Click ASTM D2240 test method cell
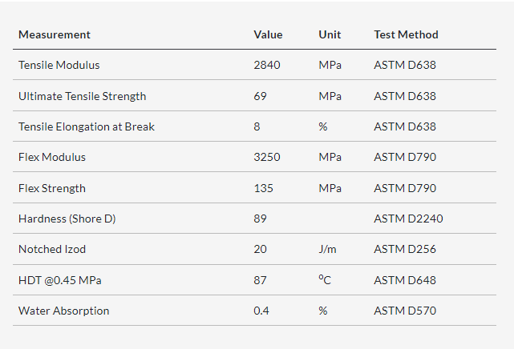The image size is (514, 349). click(x=408, y=219)
